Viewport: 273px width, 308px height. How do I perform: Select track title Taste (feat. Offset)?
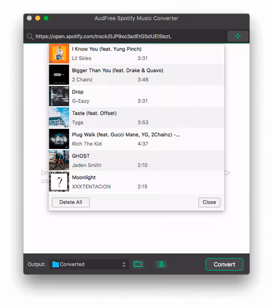coord(94,113)
